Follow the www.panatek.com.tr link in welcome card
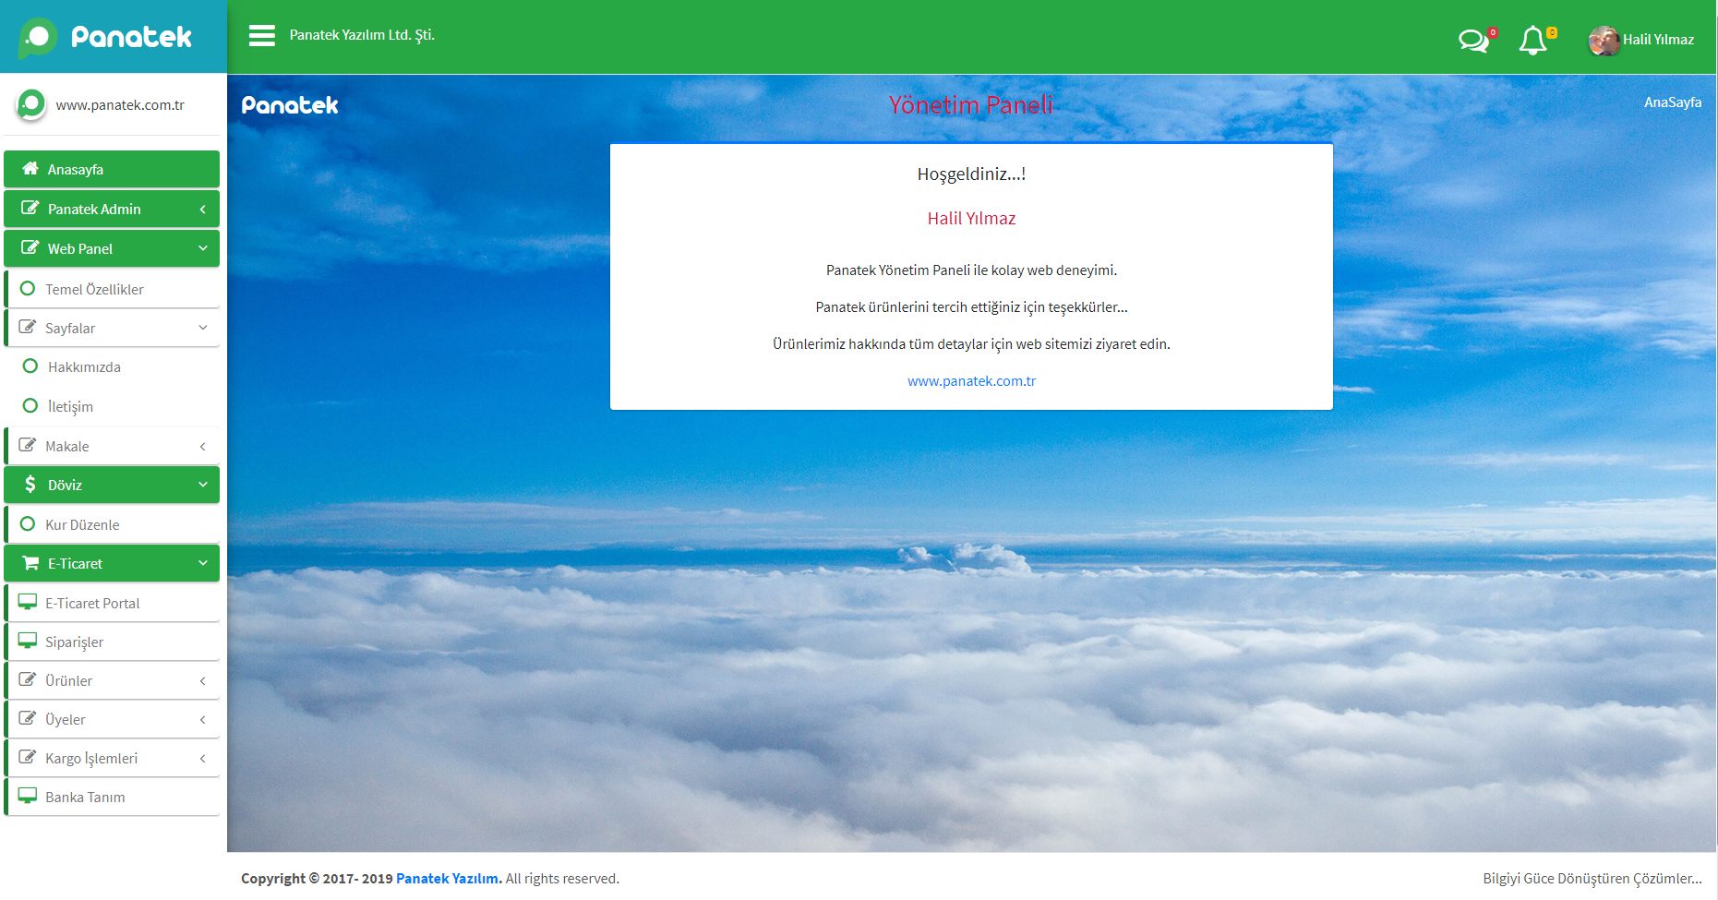 (x=971, y=381)
